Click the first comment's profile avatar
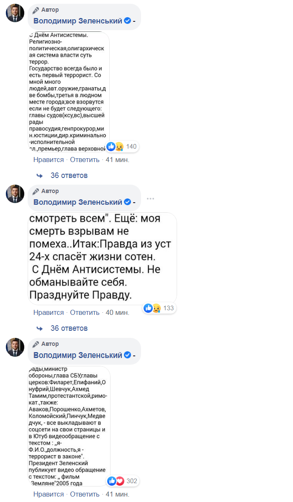The image size is (293, 502). [x=15, y=13]
